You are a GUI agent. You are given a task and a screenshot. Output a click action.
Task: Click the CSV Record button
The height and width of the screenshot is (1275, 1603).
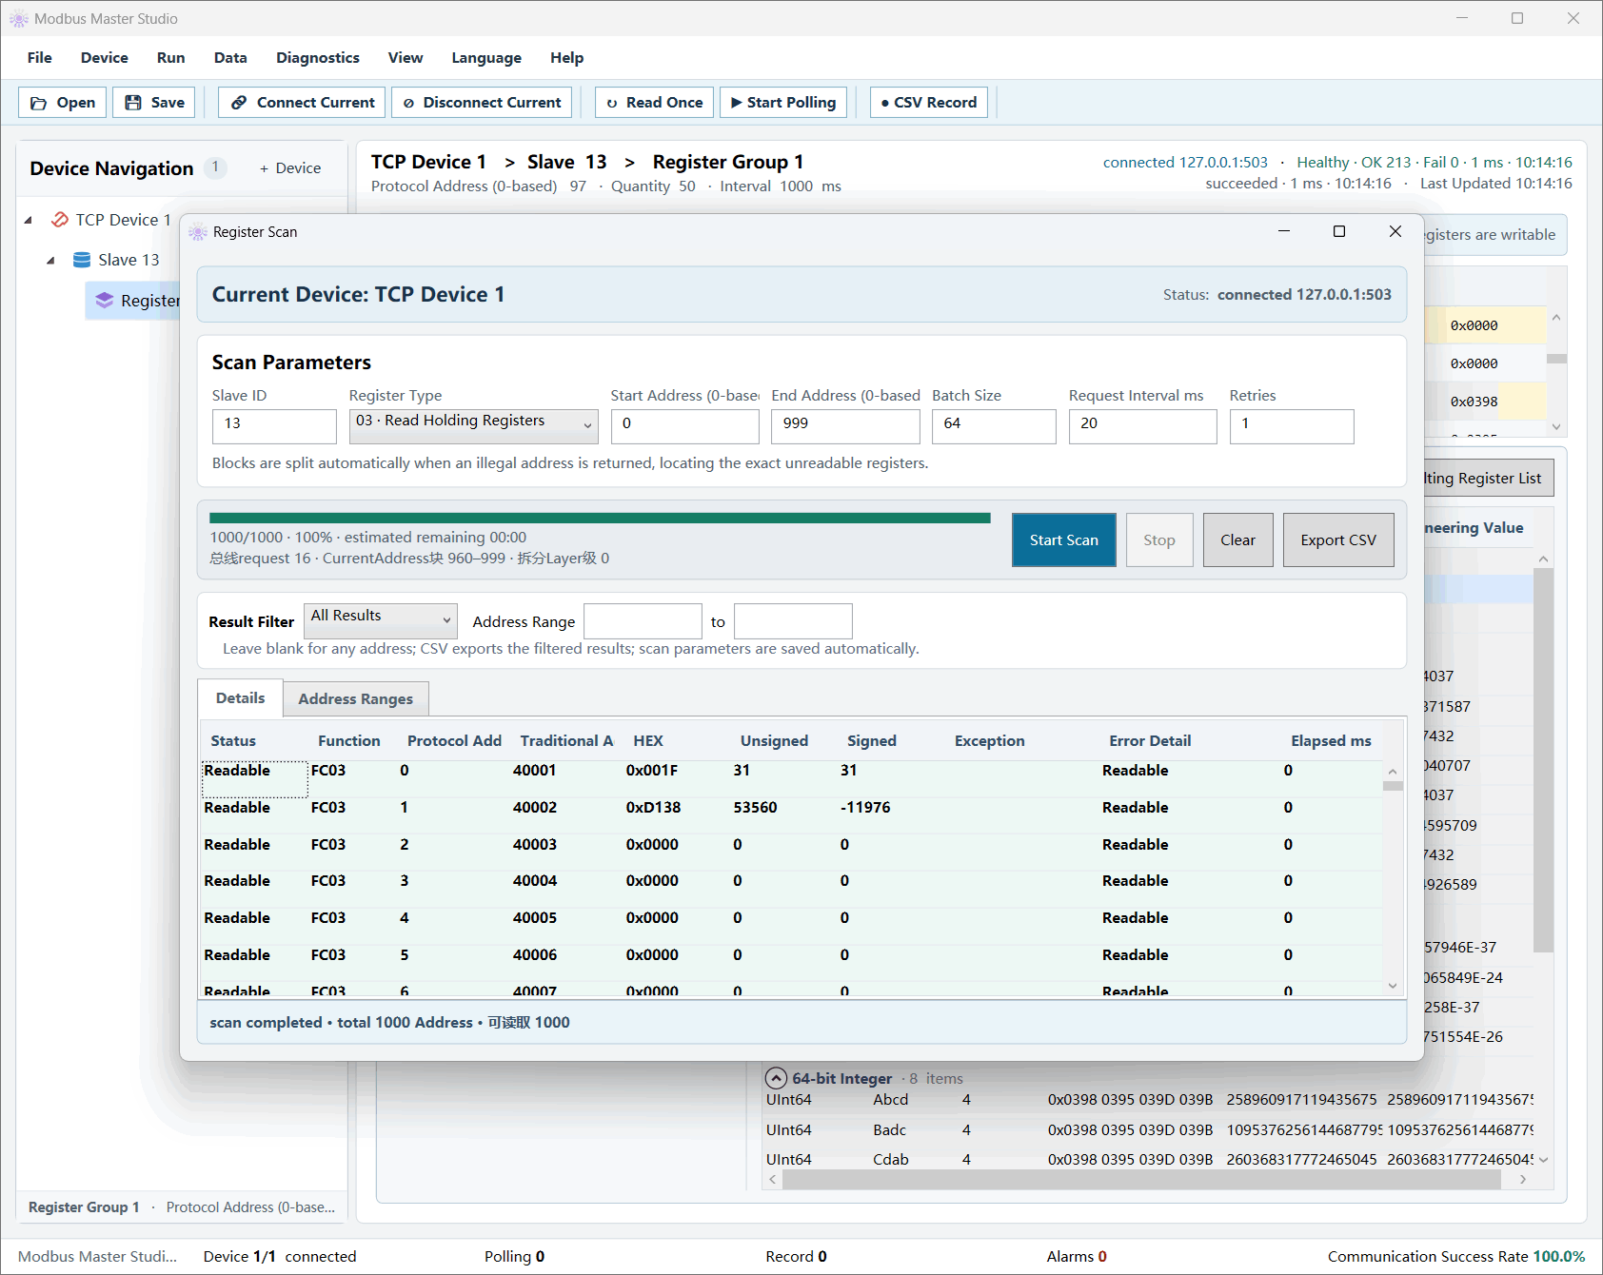click(x=929, y=103)
